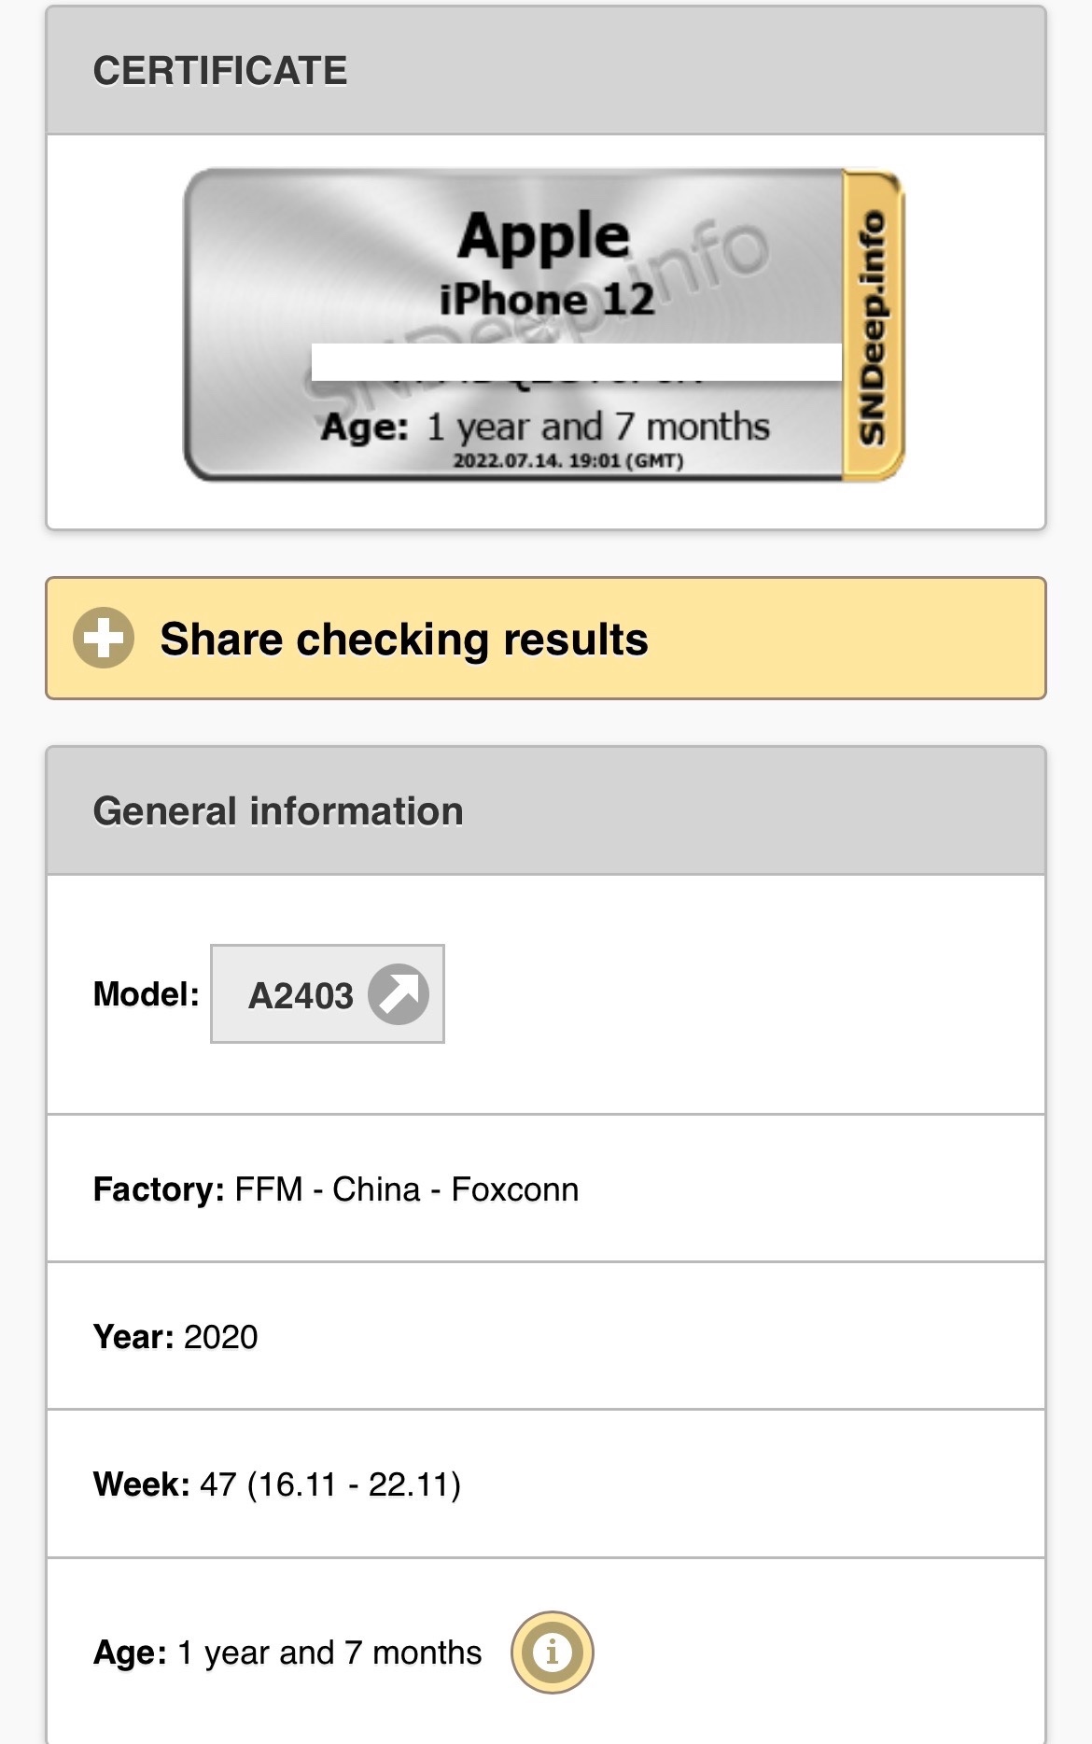The image size is (1092, 1744).
Task: Click the arrow icon next to A2403
Action: [x=399, y=994]
